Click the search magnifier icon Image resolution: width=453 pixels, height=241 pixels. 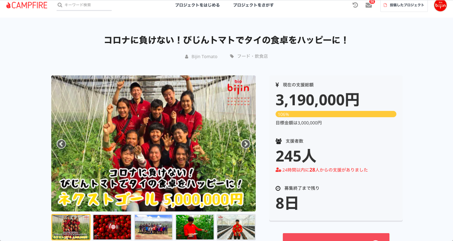[x=60, y=5]
